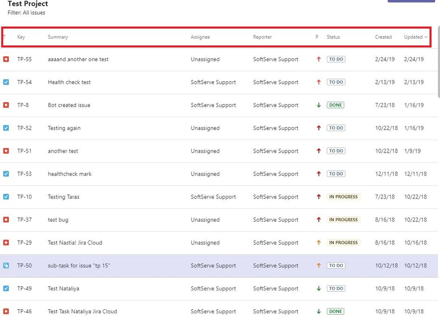Click the Assignee column header

pyautogui.click(x=200, y=37)
